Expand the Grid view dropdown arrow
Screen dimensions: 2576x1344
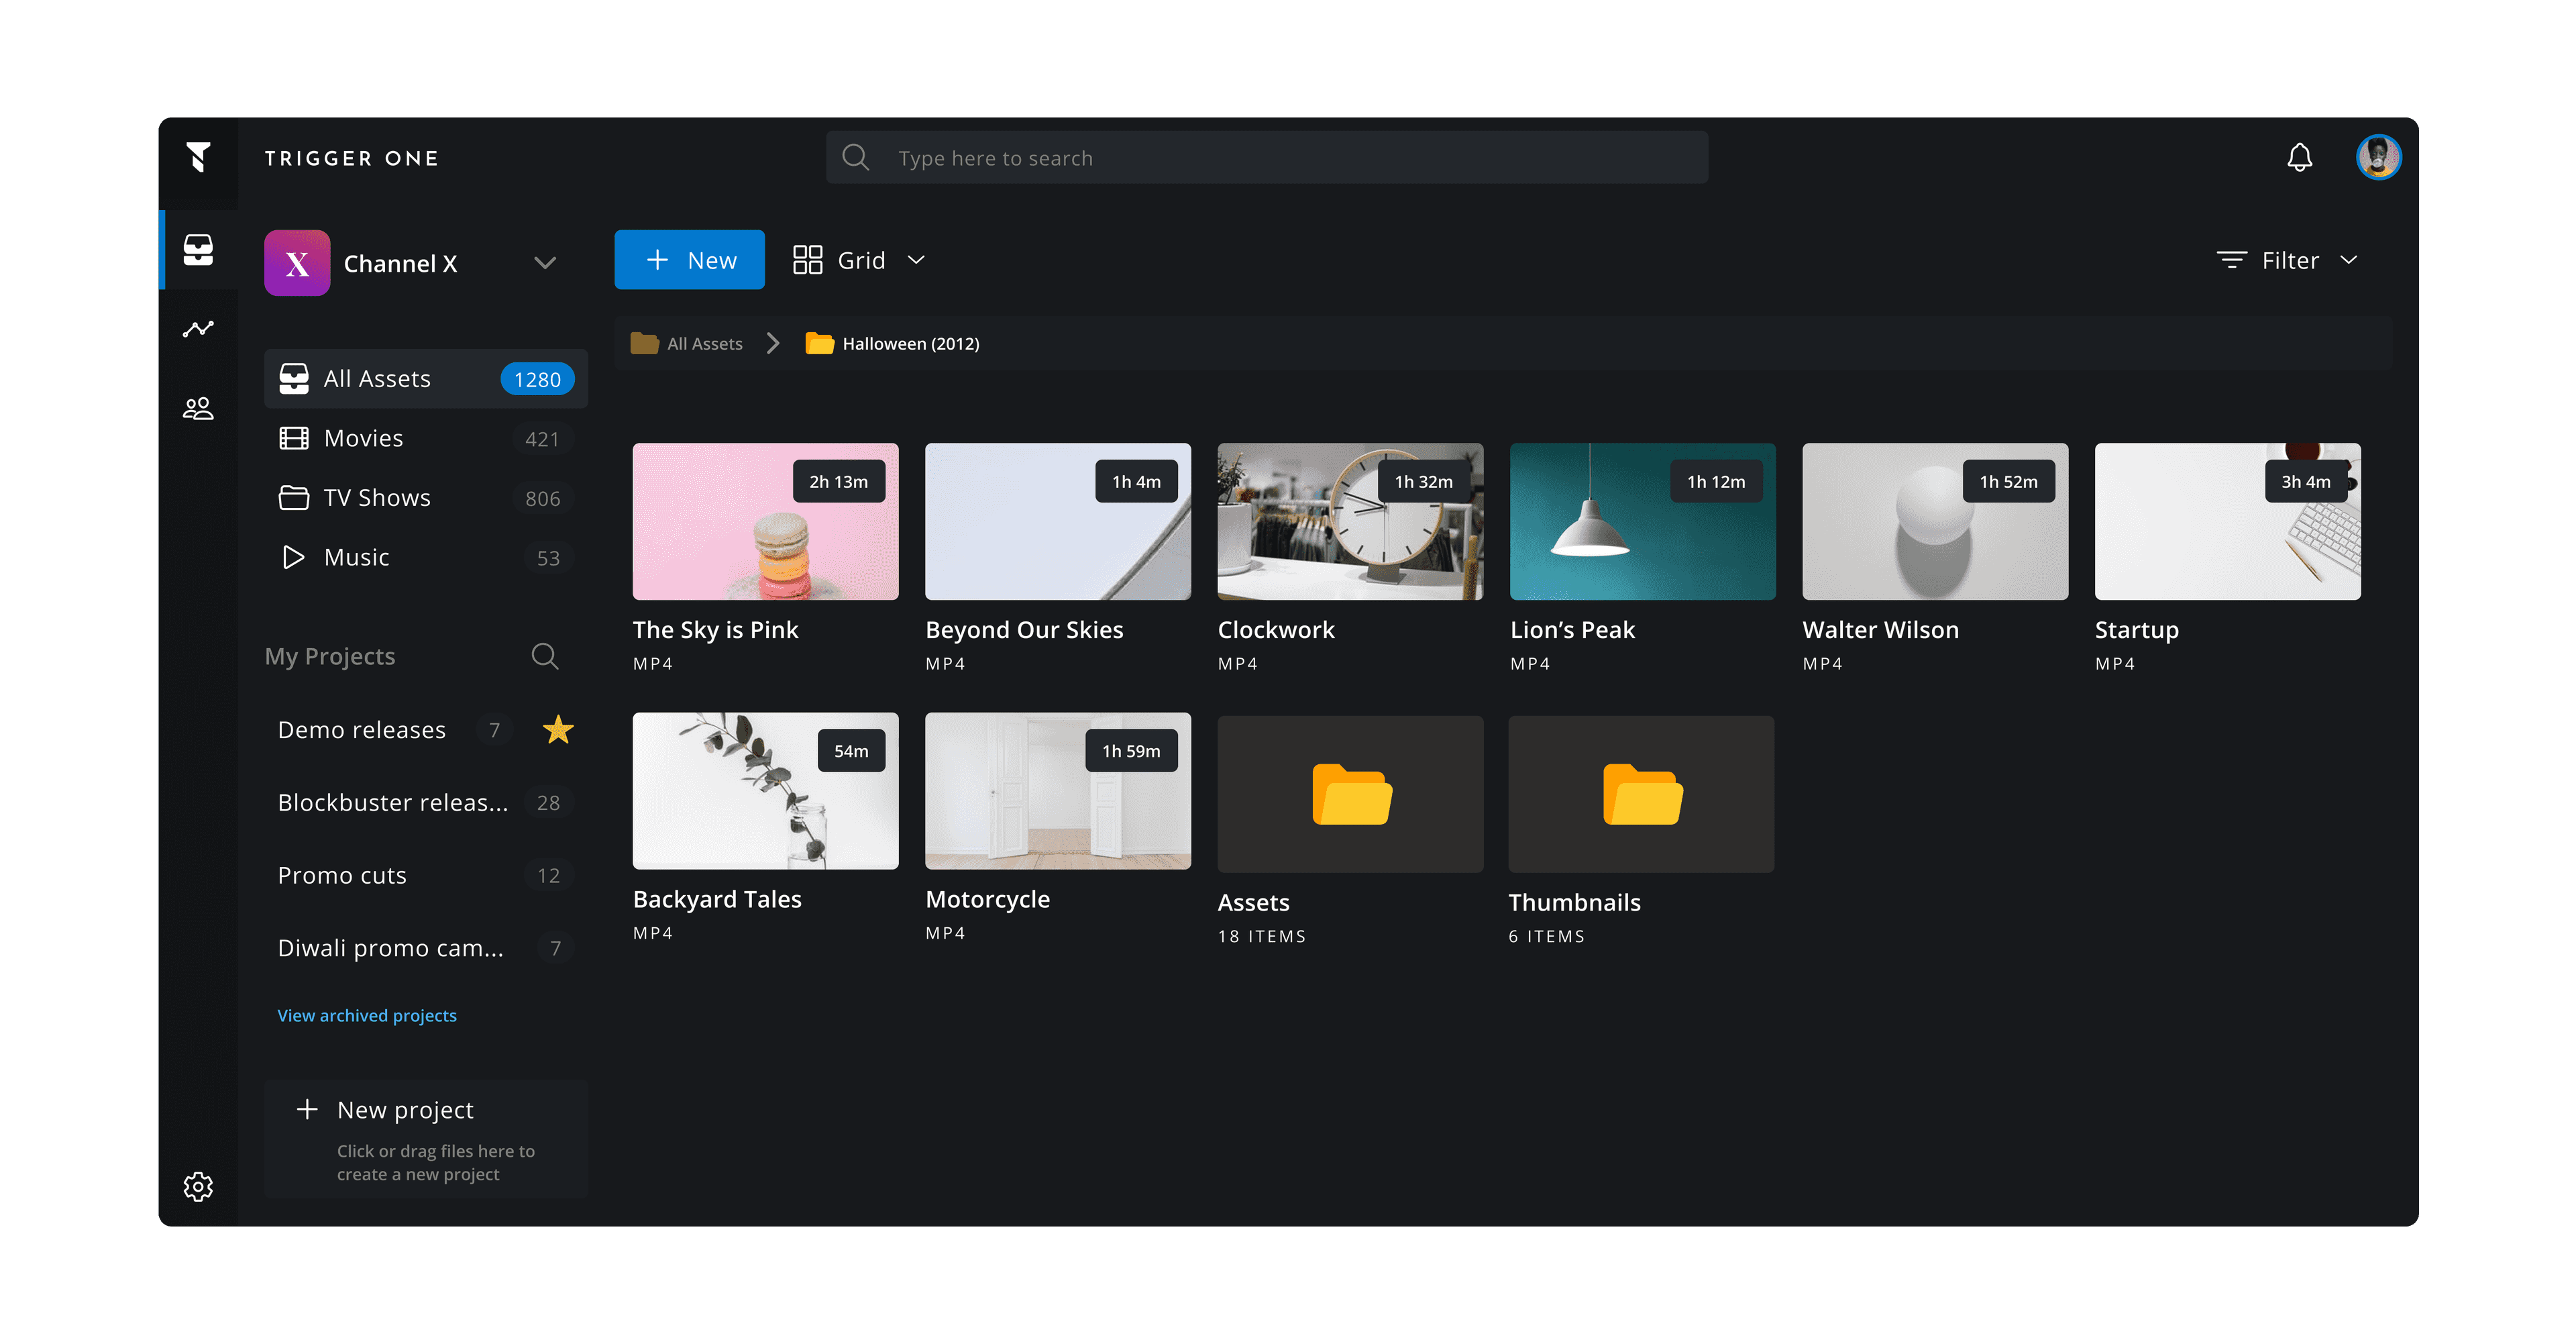coord(915,260)
